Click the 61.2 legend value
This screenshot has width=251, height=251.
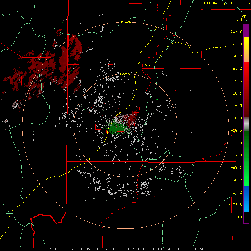(x=237, y=69)
